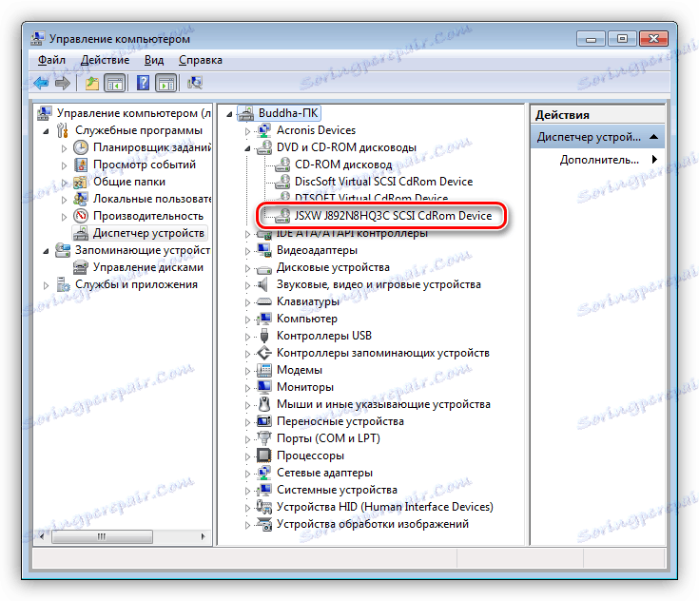Click the Up one level folder icon

92,83
